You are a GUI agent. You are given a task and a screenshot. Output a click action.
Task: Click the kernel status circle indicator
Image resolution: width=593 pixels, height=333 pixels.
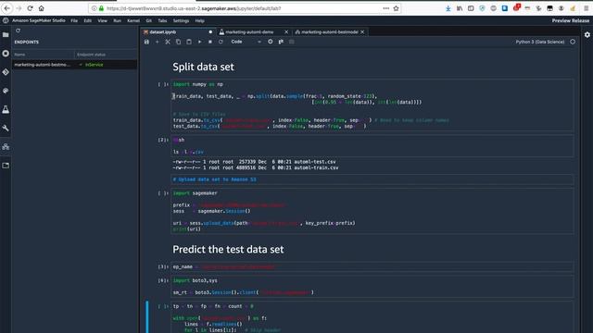pyautogui.click(x=573, y=42)
